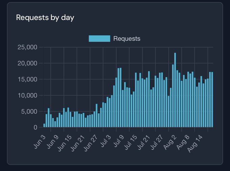Screen dimensions: 230x171
Task: Click the Jul 21 x-axis label
Action: point(144,142)
